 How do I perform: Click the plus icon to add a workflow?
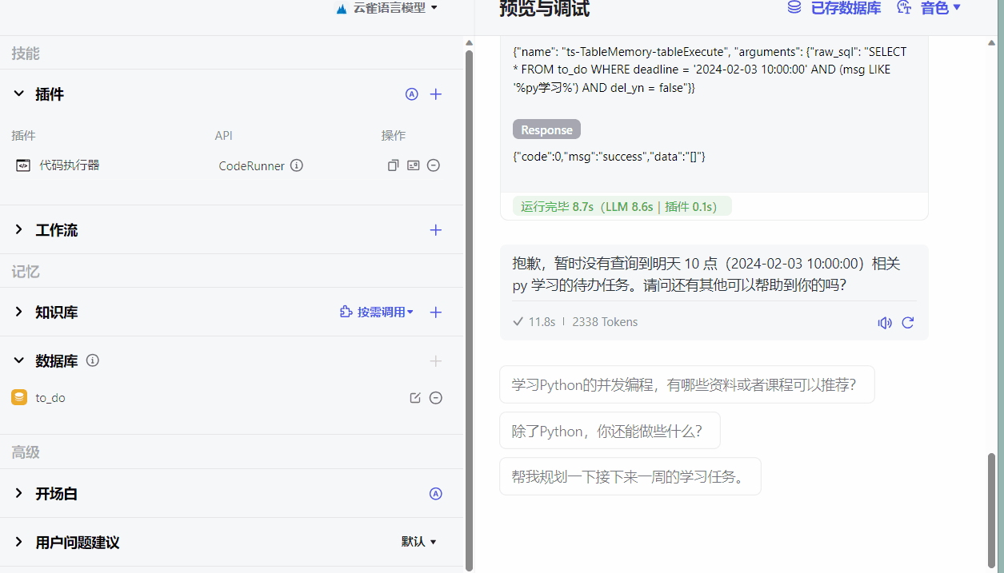point(436,230)
